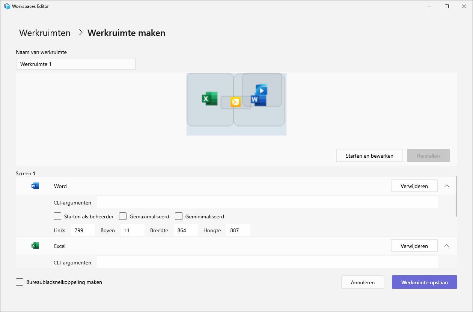Remove Excel with its Verwijderen button
473x312 pixels.
[x=414, y=246]
